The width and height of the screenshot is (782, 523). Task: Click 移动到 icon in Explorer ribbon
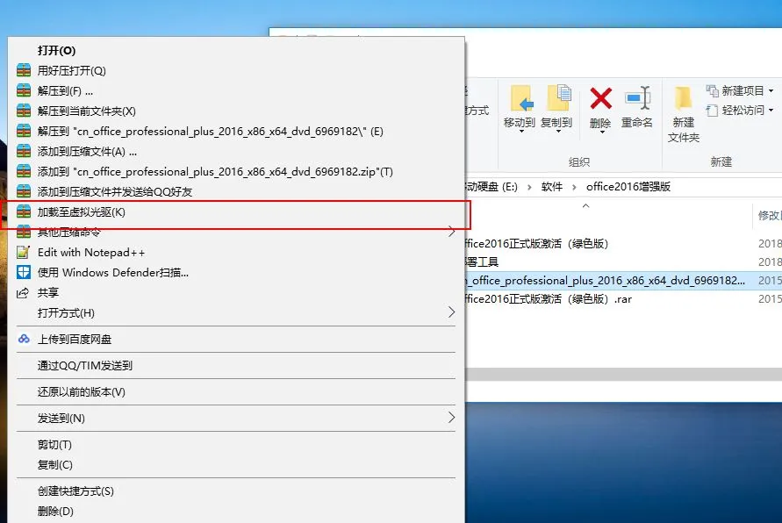(520, 98)
